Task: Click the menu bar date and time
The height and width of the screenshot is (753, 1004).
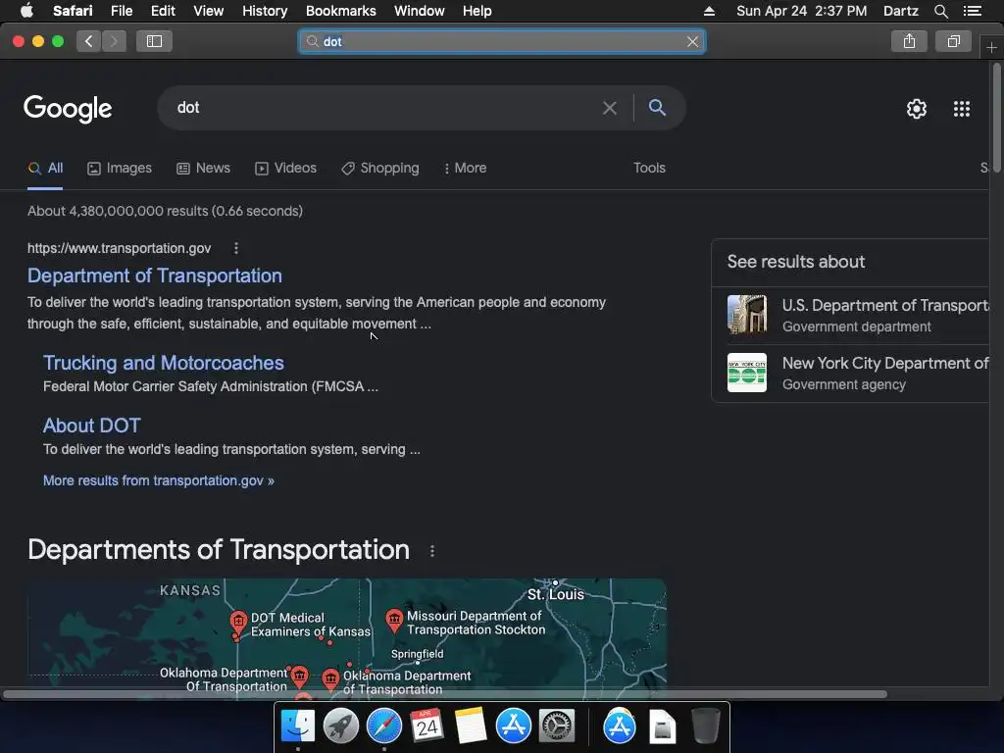Action: [x=802, y=11]
